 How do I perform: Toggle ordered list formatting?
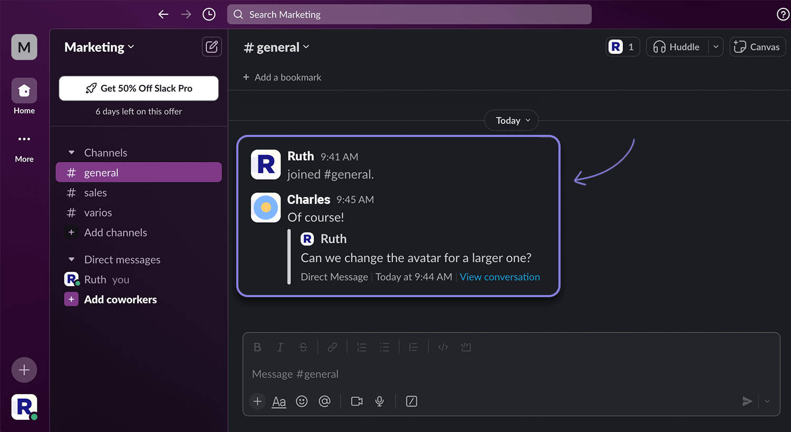click(x=362, y=347)
